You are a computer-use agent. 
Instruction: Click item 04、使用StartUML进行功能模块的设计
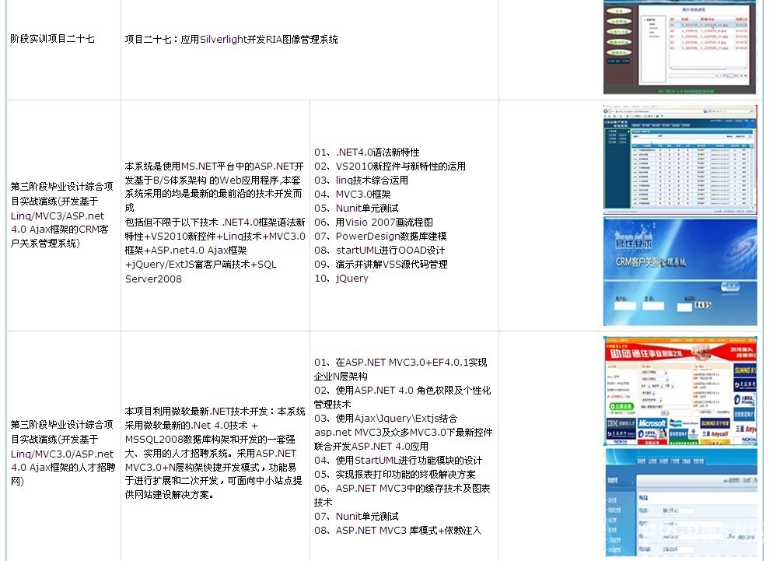(398, 460)
